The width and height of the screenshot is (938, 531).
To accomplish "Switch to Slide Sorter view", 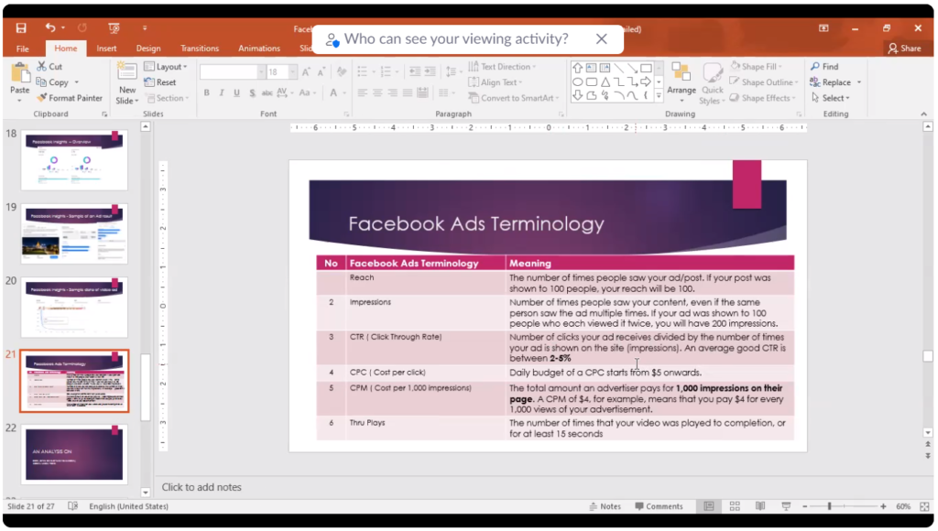I will (734, 505).
